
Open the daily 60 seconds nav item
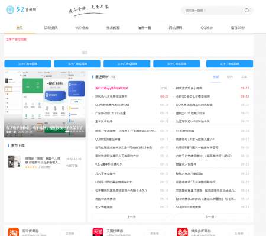pyautogui.click(x=238, y=28)
